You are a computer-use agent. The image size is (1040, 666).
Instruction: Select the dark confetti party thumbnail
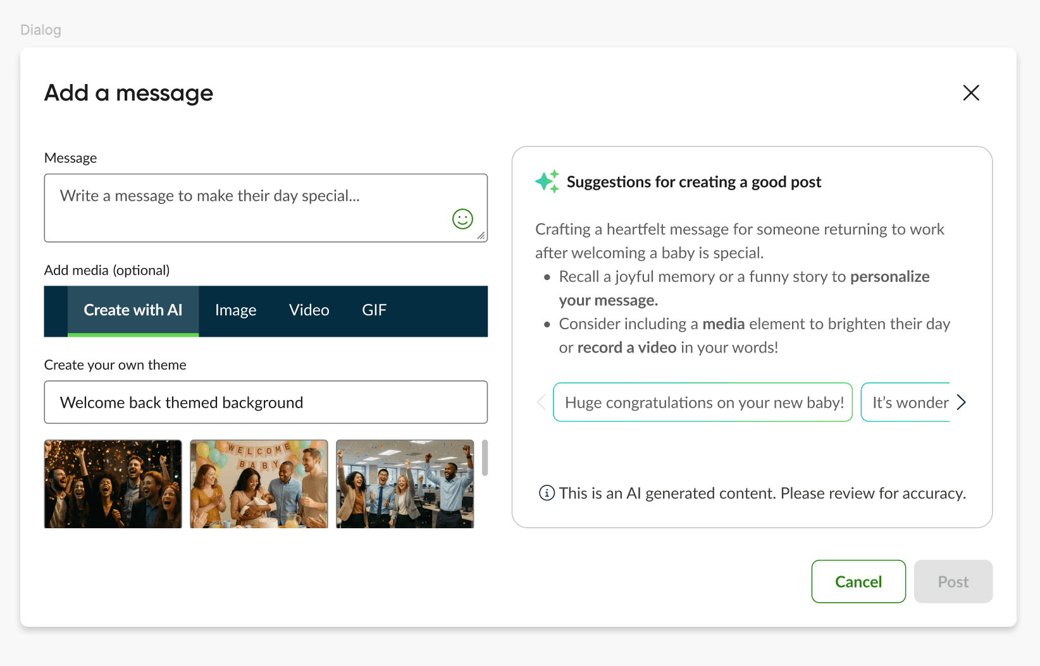(113, 484)
